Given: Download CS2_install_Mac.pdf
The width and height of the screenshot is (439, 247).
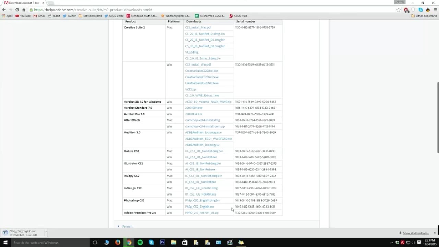Looking at the screenshot, I should pyautogui.click(x=198, y=27).
